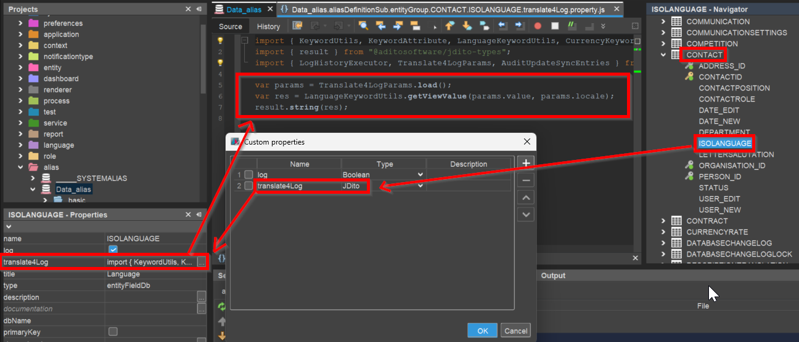This screenshot has height=342, width=799.
Task: Click translate4Log name cell in dialog
Action: click(299, 186)
